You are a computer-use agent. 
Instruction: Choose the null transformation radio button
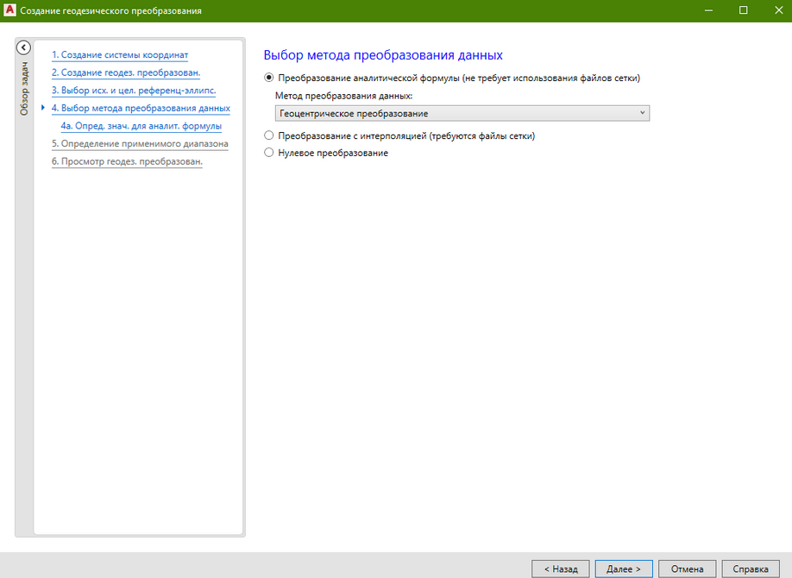(269, 153)
